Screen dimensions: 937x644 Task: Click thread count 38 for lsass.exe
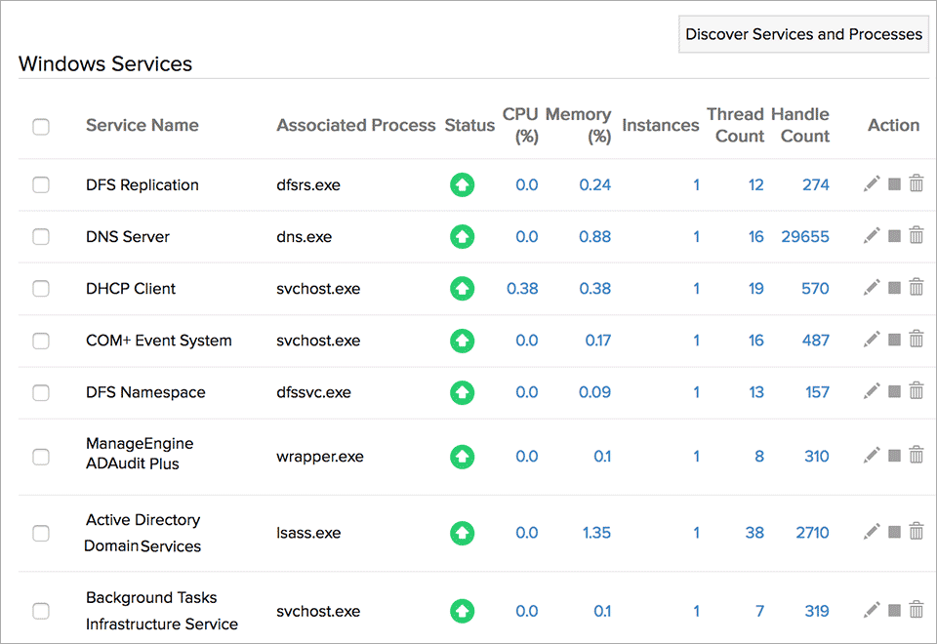coord(754,532)
